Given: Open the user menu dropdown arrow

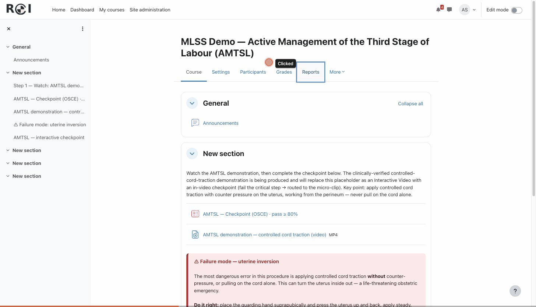Looking at the screenshot, I should pyautogui.click(x=474, y=10).
